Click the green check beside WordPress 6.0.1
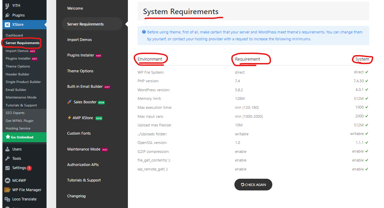 point(367,90)
